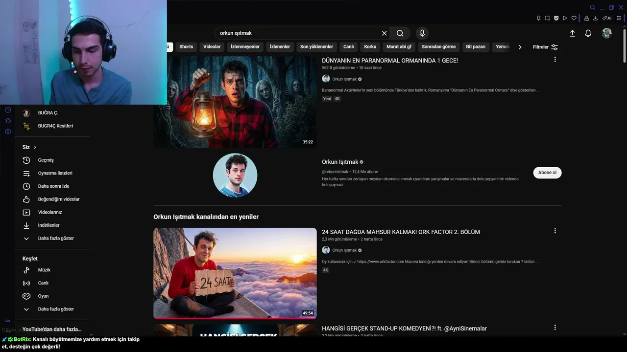Image resolution: width=627 pixels, height=352 pixels.
Task: Open options menu for paranormal orman video
Action: [555, 60]
